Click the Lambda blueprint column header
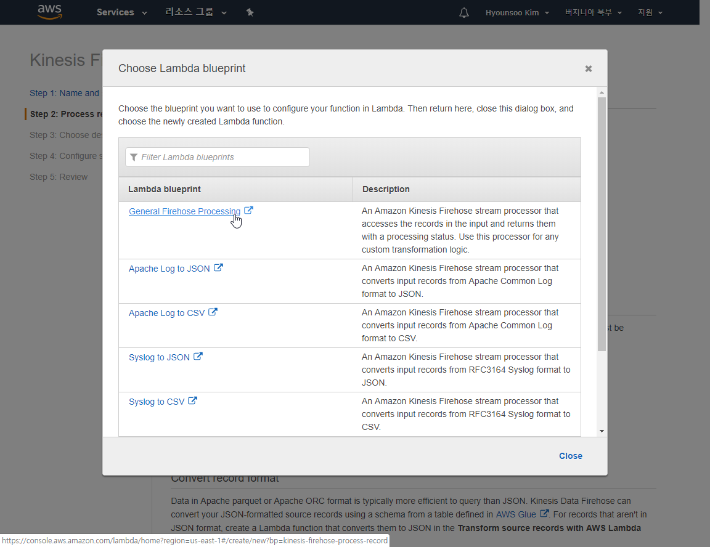This screenshot has height=547, width=710. 235,189
